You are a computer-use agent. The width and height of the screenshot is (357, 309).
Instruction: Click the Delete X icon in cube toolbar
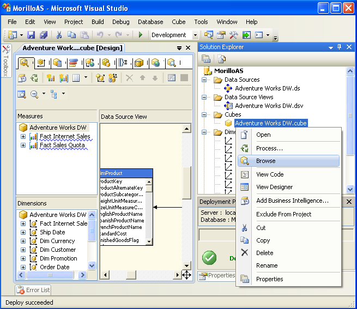tap(129, 78)
